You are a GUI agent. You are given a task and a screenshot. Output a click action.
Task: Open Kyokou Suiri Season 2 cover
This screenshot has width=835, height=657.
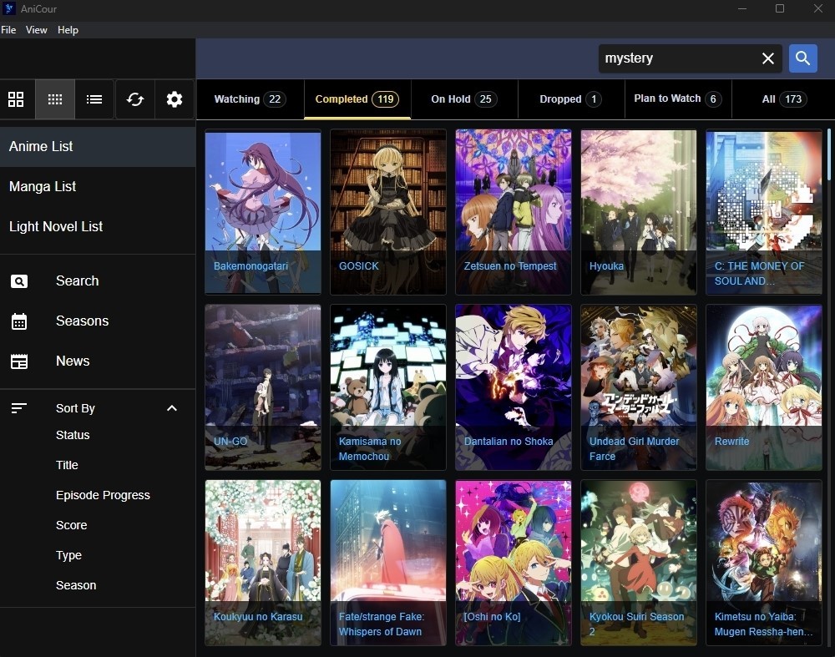coord(639,563)
